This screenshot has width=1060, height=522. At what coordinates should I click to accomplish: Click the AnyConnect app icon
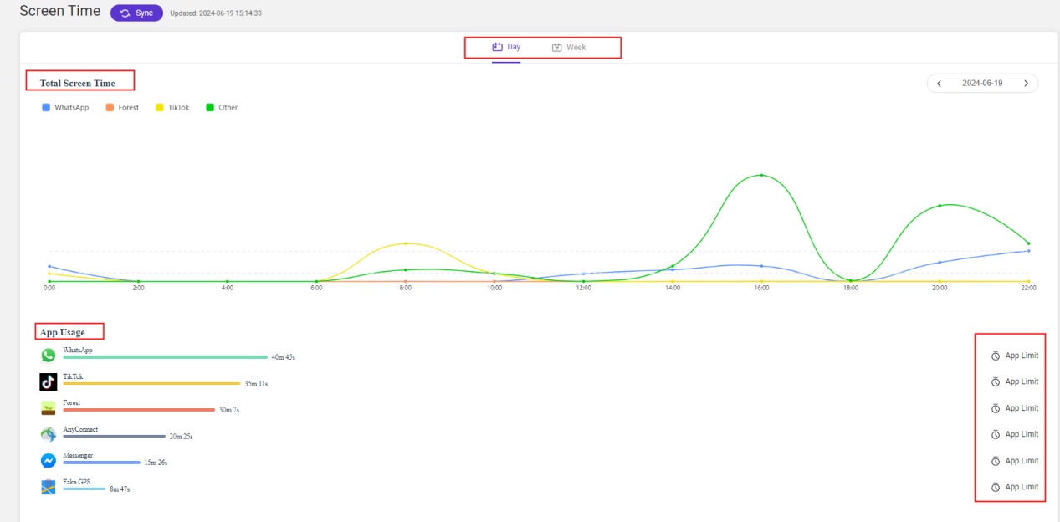click(x=48, y=434)
